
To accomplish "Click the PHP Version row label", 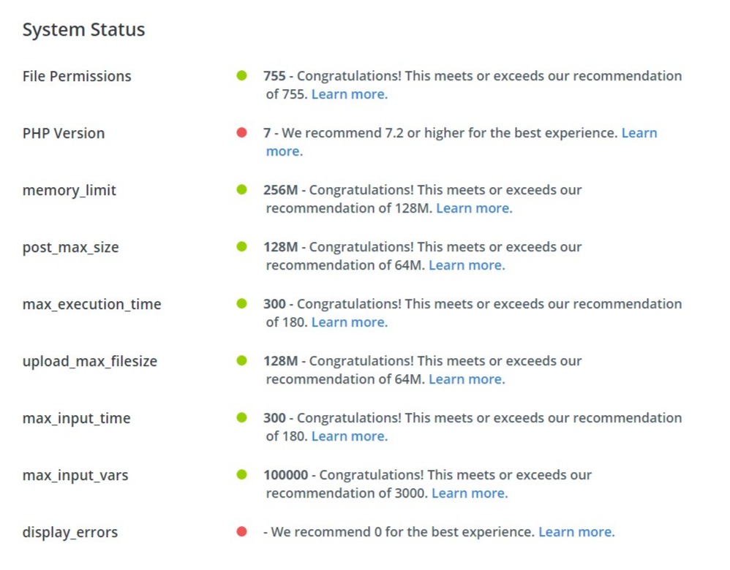I will 64,133.
